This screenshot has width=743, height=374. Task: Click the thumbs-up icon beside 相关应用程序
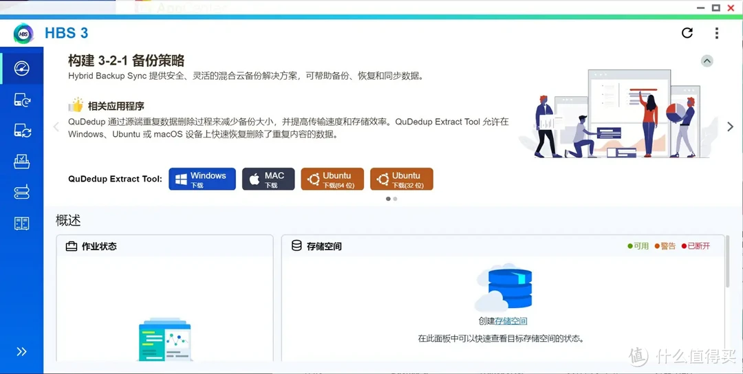[76, 104]
